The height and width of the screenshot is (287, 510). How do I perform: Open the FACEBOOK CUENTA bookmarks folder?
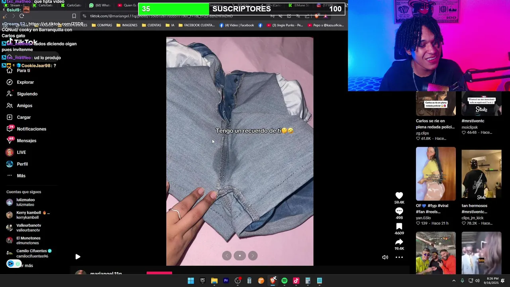[x=196, y=25]
